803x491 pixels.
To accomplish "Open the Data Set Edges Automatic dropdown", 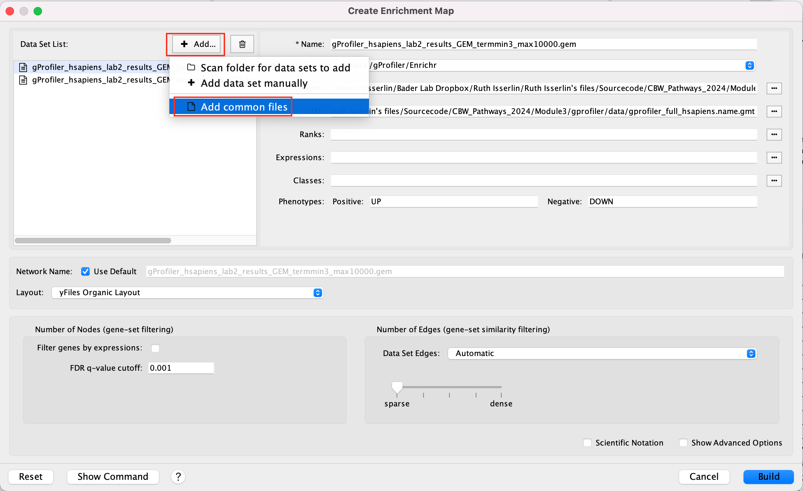I will [x=602, y=353].
